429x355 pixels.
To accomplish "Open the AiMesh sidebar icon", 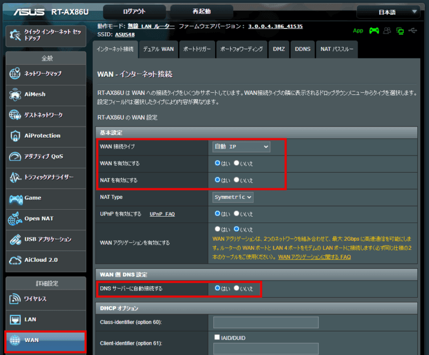I will point(15,94).
